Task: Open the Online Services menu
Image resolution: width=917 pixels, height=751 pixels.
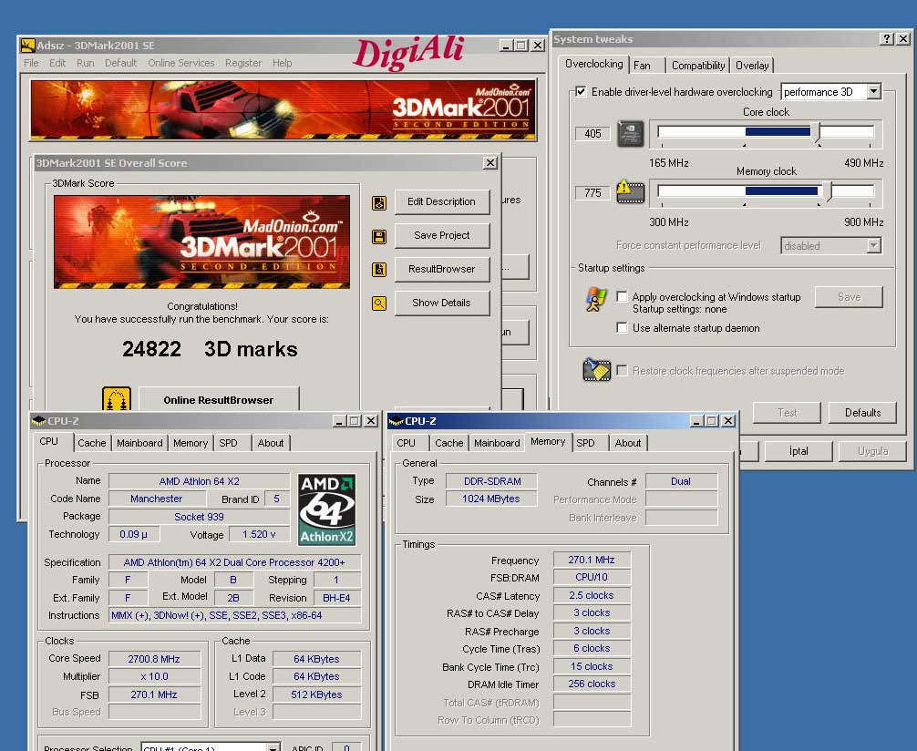Action: pyautogui.click(x=181, y=63)
